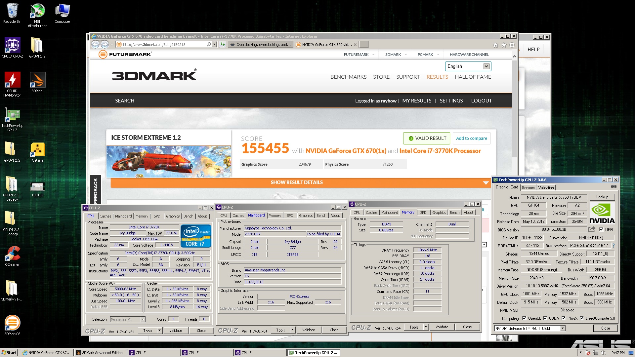This screenshot has width=635, height=357.
Task: Launch CPUID CPU-Z desktop shortcut
Action: coord(12,48)
